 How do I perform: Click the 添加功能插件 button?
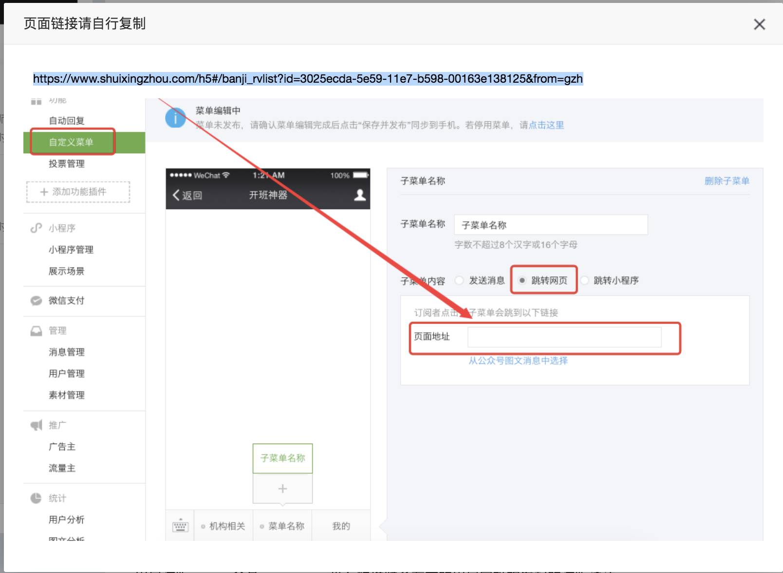78,192
